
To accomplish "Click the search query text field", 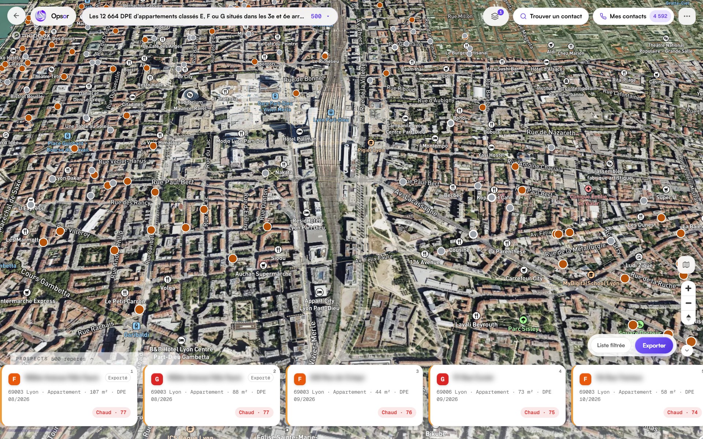I will pyautogui.click(x=197, y=16).
